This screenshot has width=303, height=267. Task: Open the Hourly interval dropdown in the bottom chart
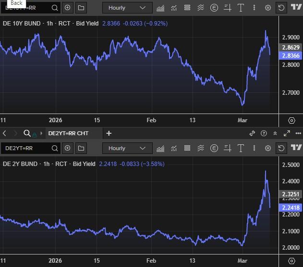point(127,148)
